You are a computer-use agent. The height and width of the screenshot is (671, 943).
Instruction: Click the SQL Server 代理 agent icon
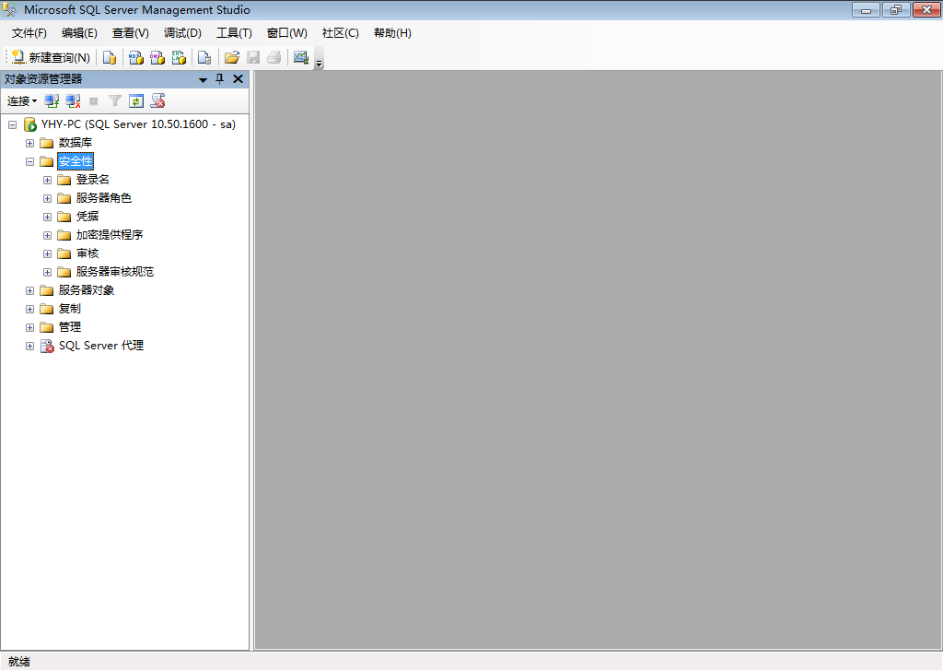(x=47, y=346)
